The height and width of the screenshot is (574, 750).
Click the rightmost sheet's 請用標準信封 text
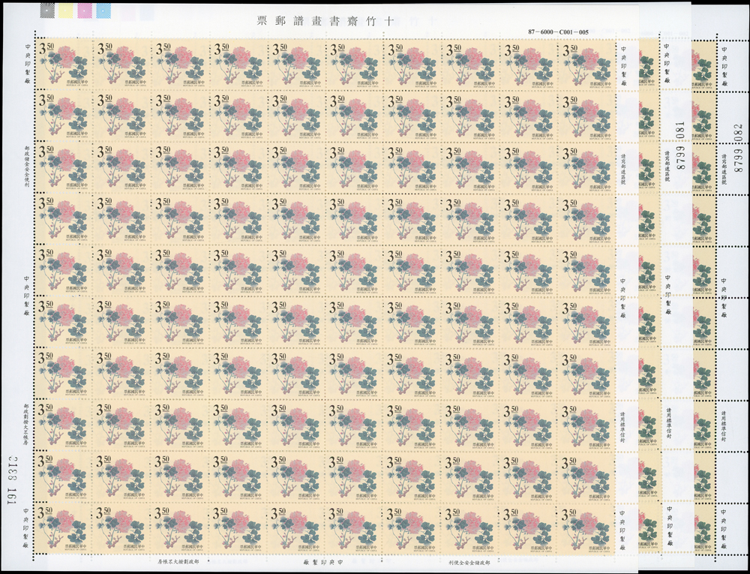tap(723, 428)
